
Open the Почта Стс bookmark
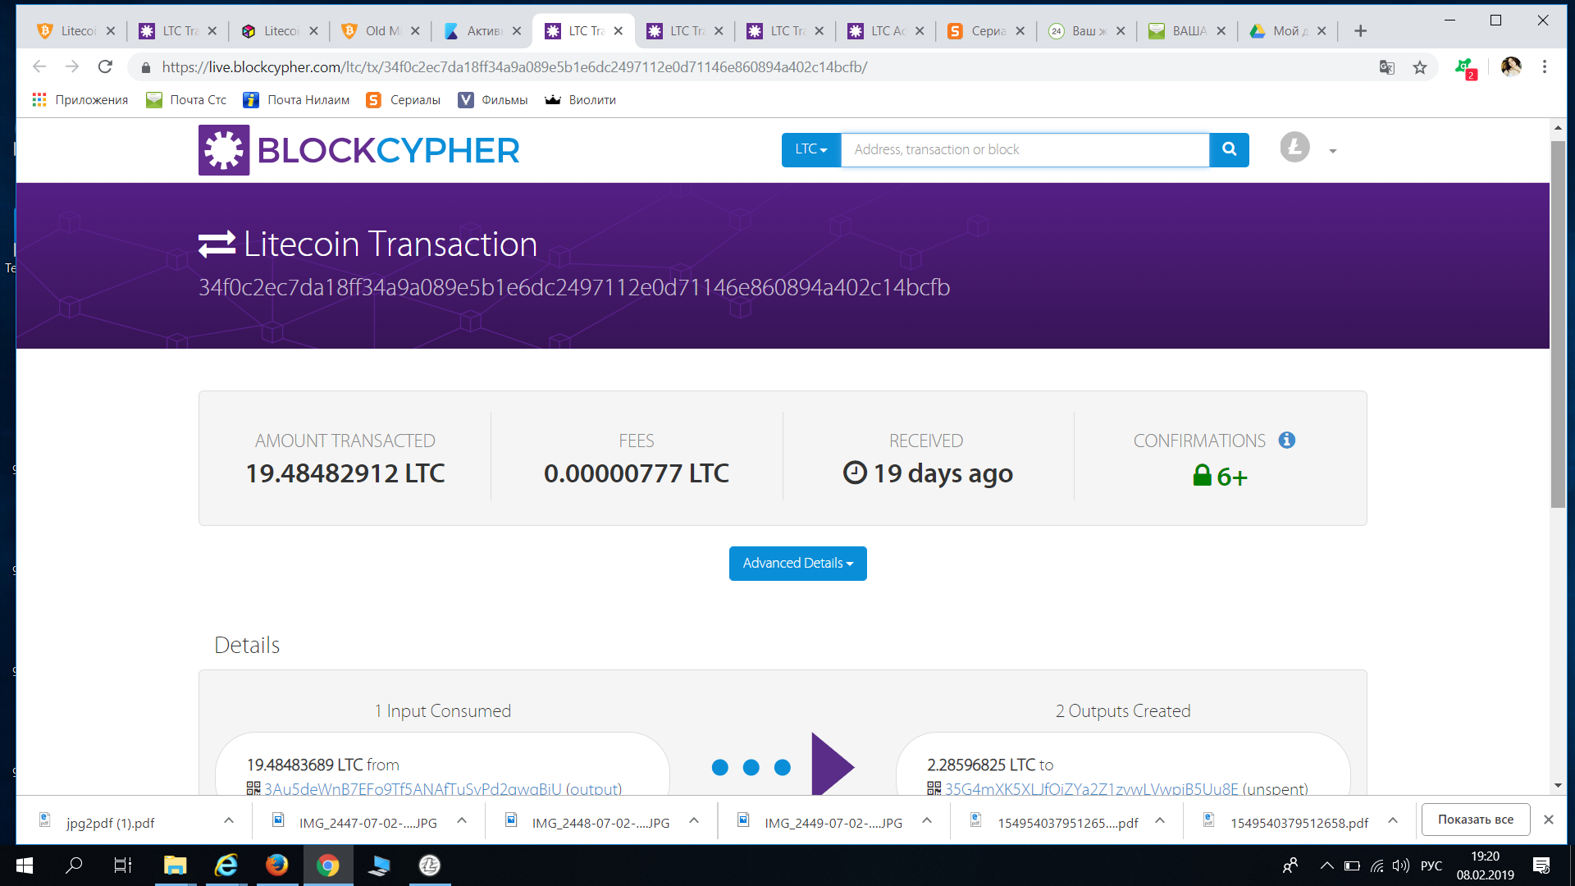click(186, 99)
